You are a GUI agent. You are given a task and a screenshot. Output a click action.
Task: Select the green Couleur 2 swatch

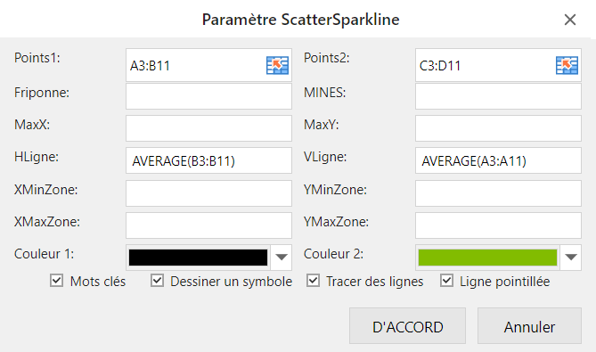click(x=487, y=258)
